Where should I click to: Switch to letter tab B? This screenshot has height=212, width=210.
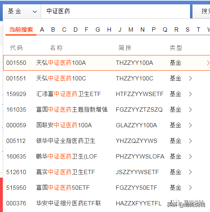pos(53,30)
